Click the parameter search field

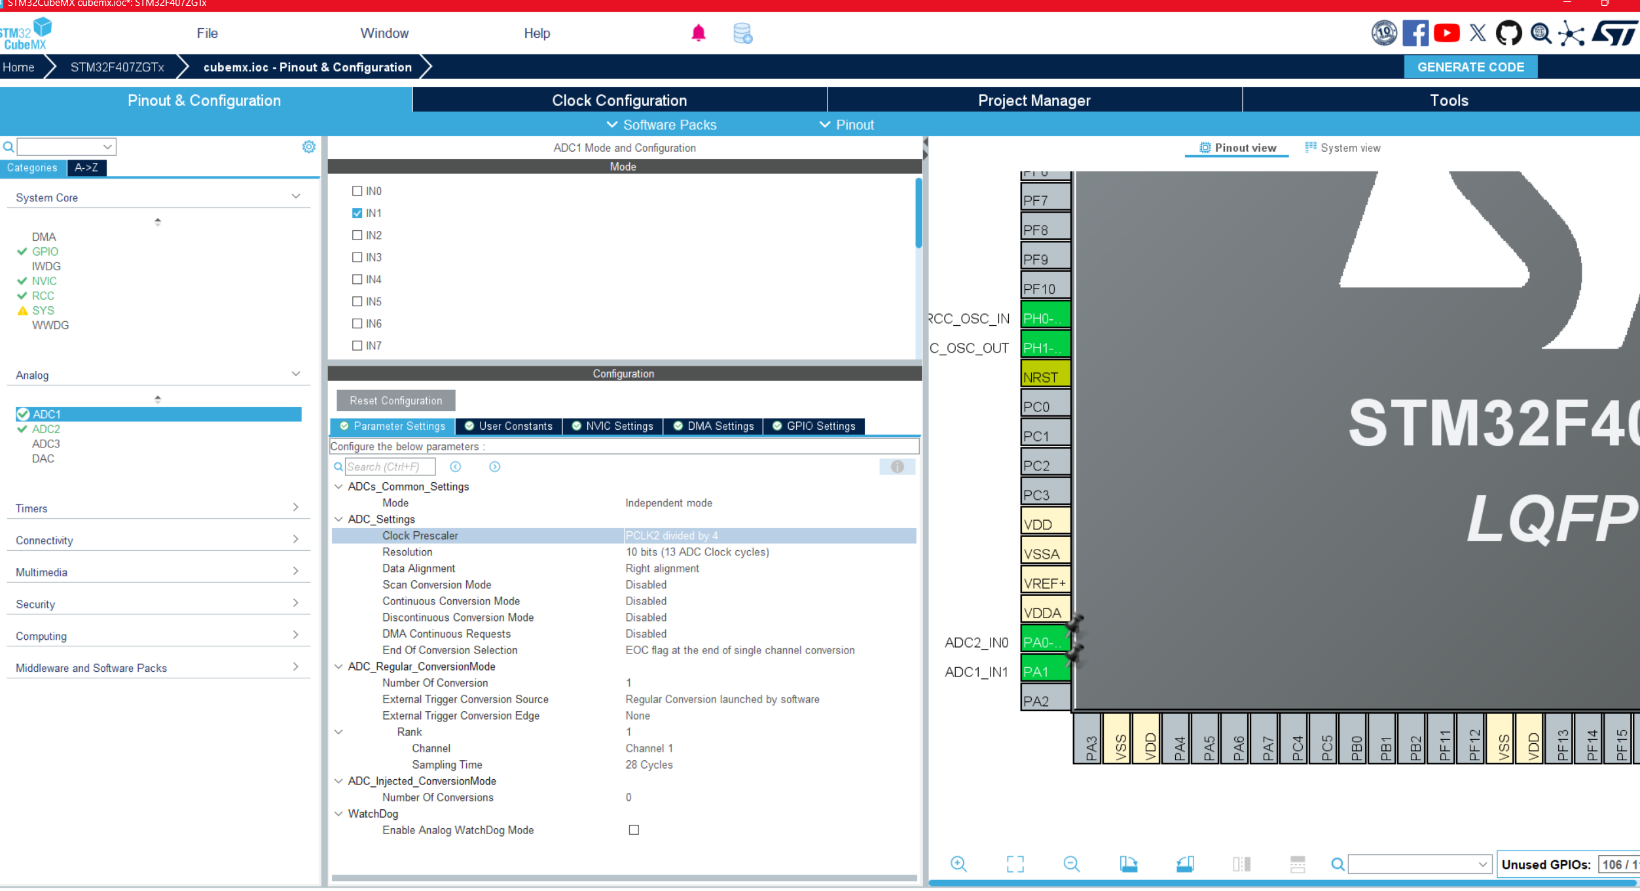(390, 466)
